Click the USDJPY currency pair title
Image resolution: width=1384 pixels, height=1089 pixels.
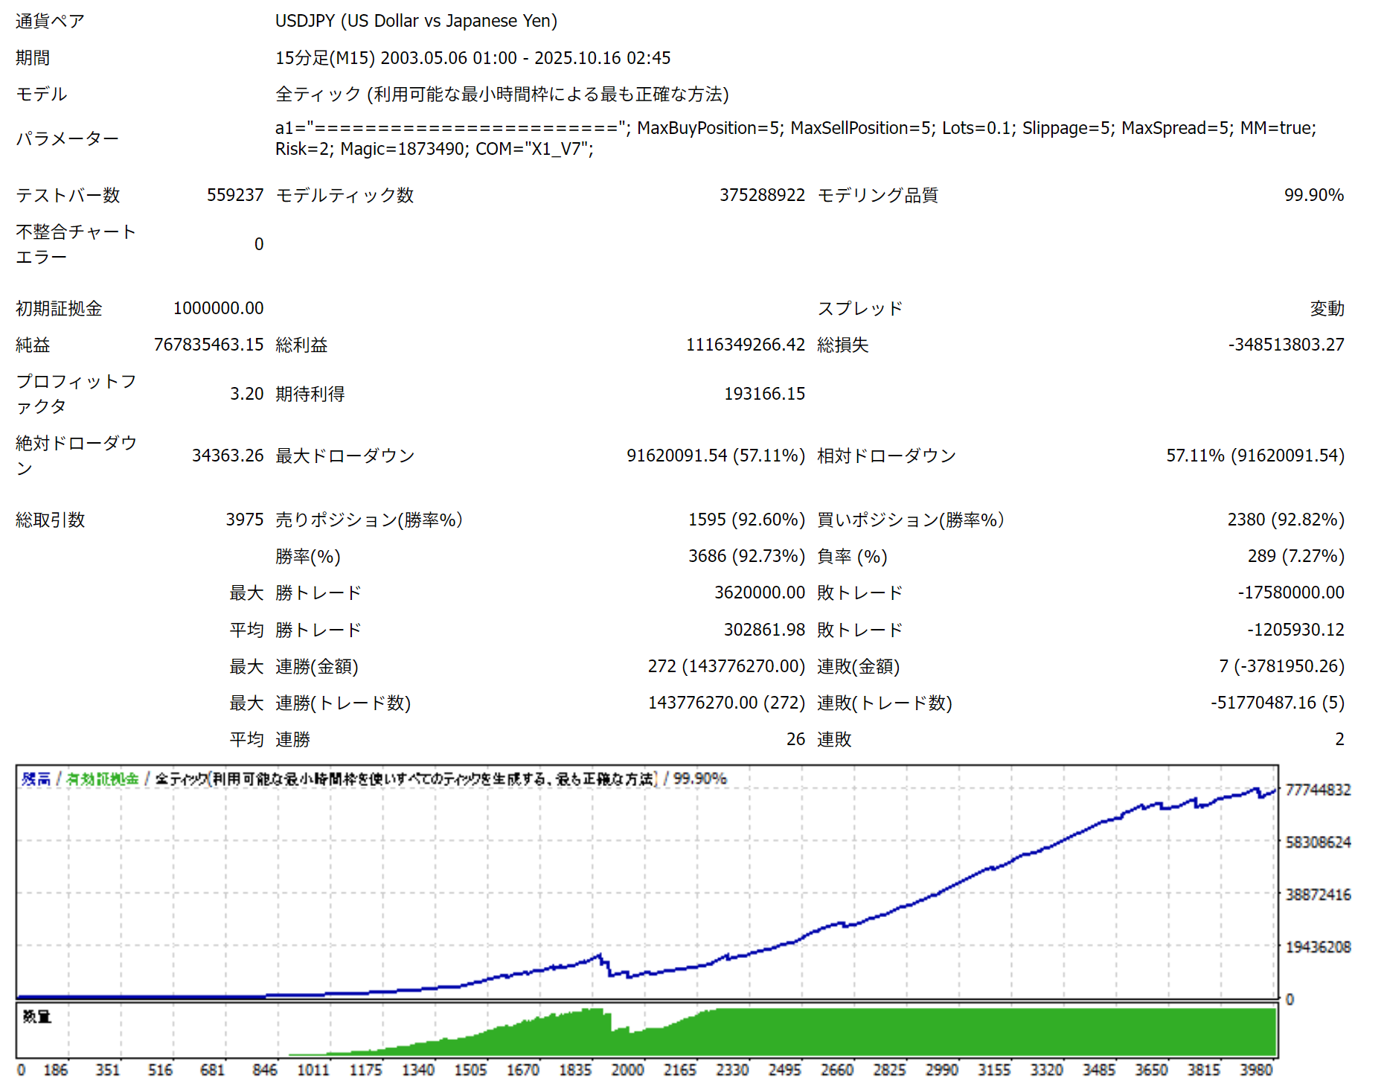(416, 21)
